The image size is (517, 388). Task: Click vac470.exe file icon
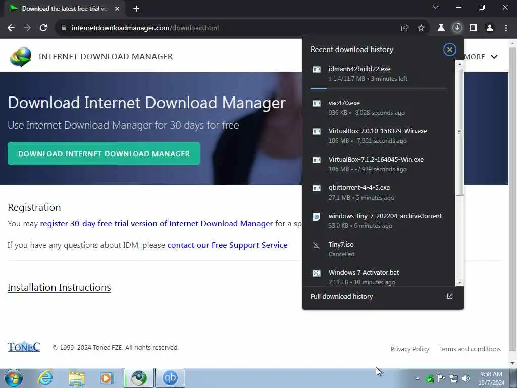(316, 103)
